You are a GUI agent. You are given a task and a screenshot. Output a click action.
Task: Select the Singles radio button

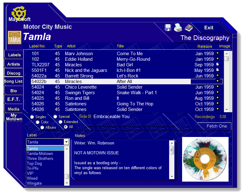pos(32,117)
